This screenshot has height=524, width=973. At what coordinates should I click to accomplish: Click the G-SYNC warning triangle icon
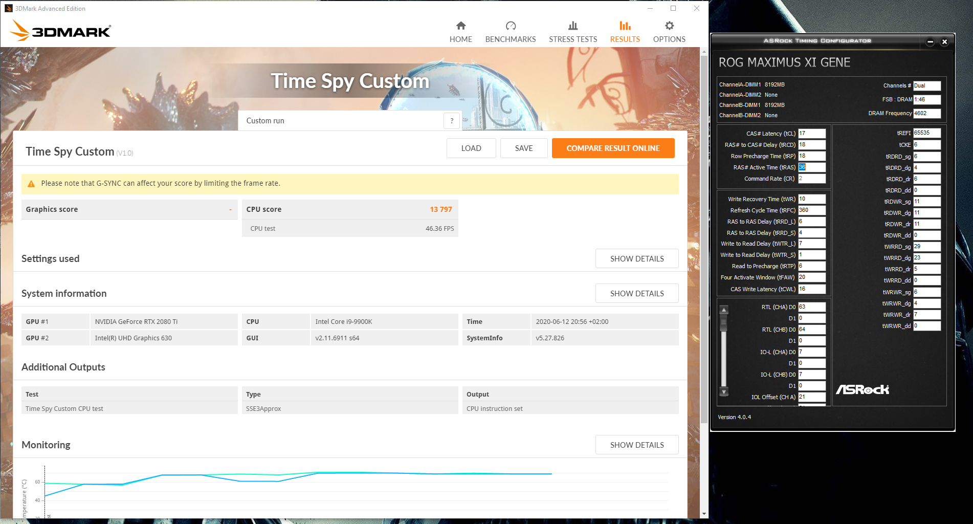pyautogui.click(x=31, y=184)
